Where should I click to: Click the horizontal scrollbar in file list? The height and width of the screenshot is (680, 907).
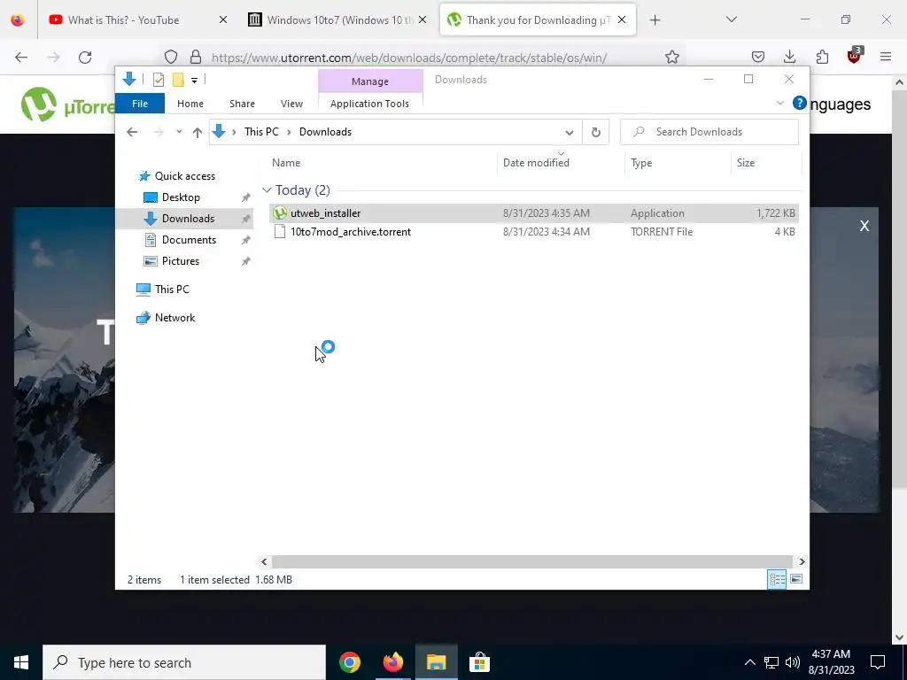531,561
